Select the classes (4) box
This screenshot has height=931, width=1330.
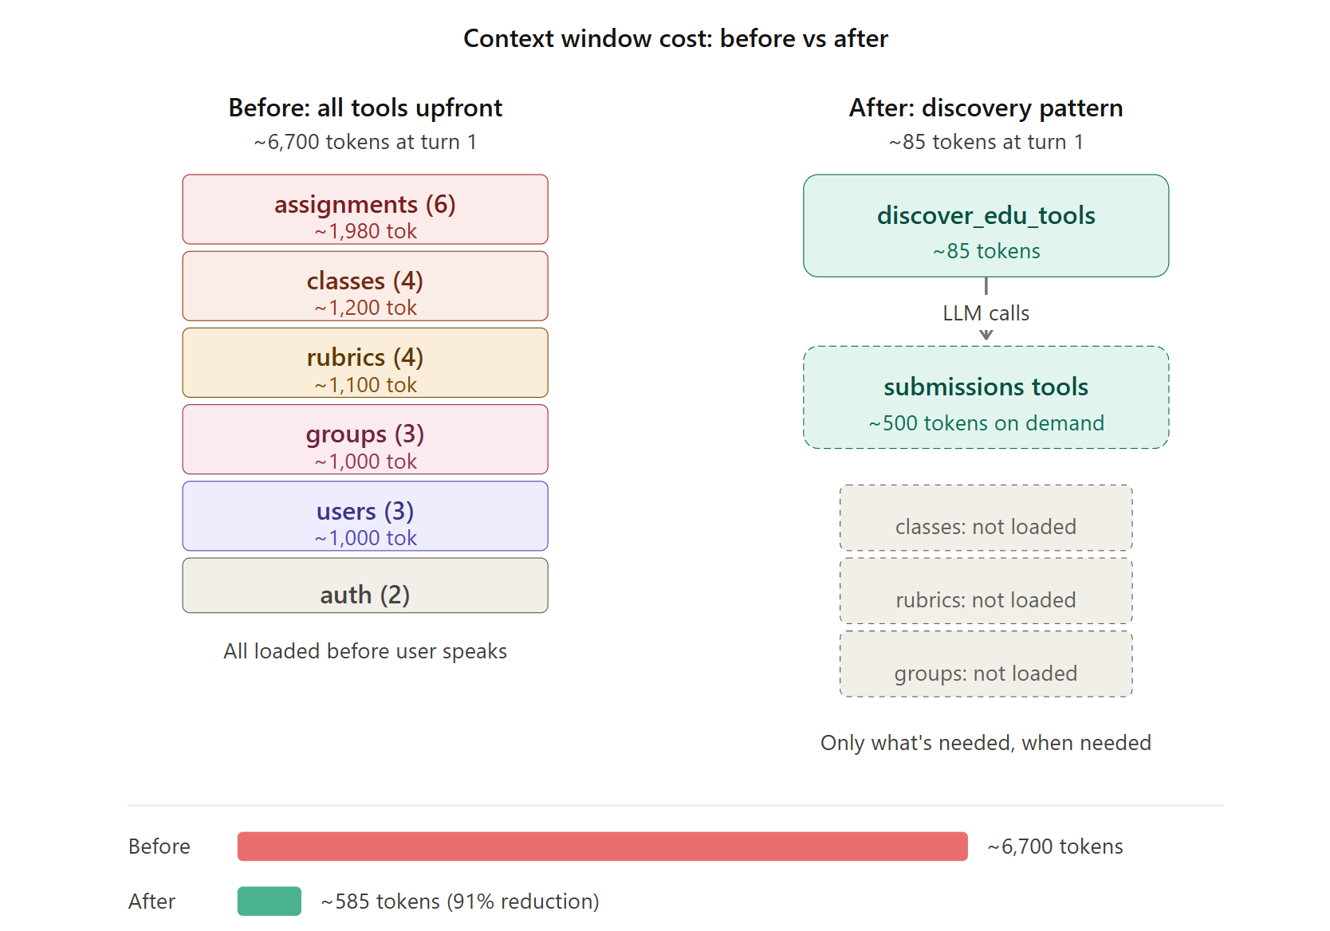tap(365, 286)
